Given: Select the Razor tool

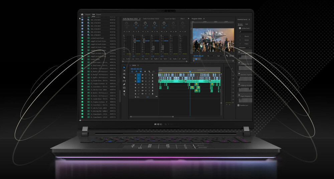Looking at the screenshot, I should 124,77.
